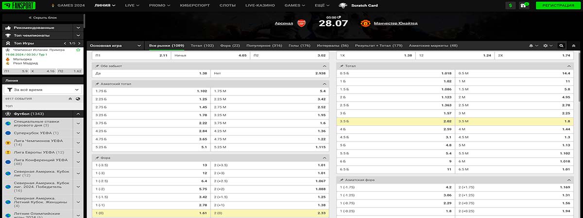Viewport: 583px width, 218px height.
Task: Collapse the Обе забьют market block
Action: (x=324, y=65)
